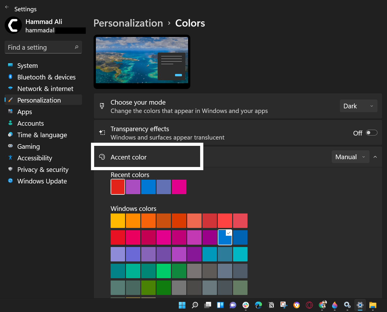Focus the Find a setting search box
Screen dimensions: 387x312
coord(39,47)
